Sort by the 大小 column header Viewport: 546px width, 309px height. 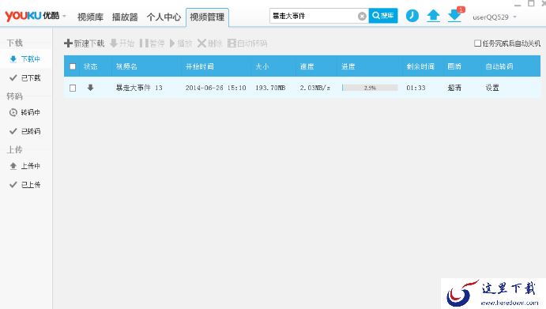click(x=262, y=66)
